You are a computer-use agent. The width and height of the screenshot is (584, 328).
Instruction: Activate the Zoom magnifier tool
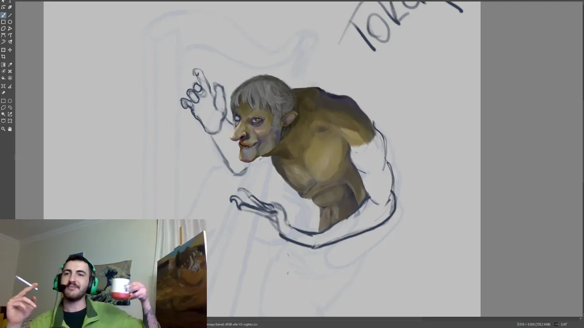tap(3, 129)
